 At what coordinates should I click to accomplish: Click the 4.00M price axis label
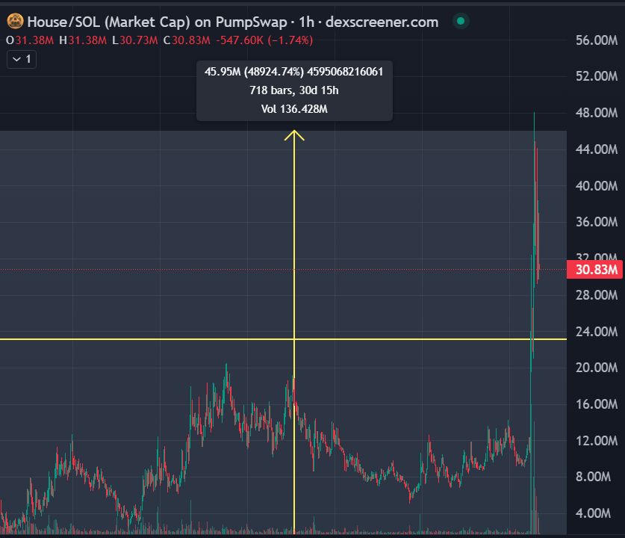click(593, 513)
